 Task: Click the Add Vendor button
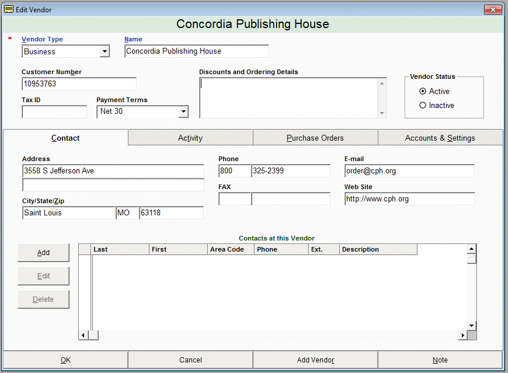315,360
